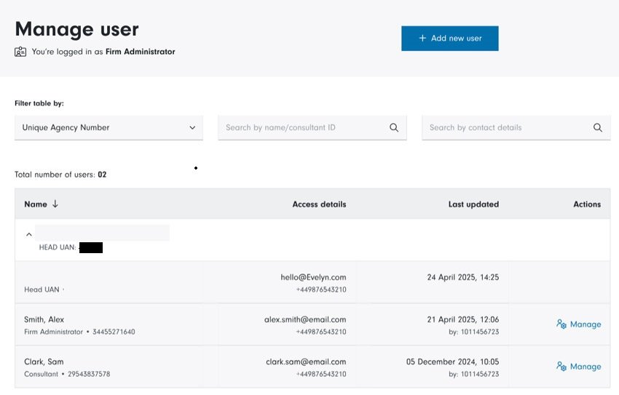Collapse the HEAD UAN group with the chevron
This screenshot has width=619, height=395.
click(x=29, y=234)
